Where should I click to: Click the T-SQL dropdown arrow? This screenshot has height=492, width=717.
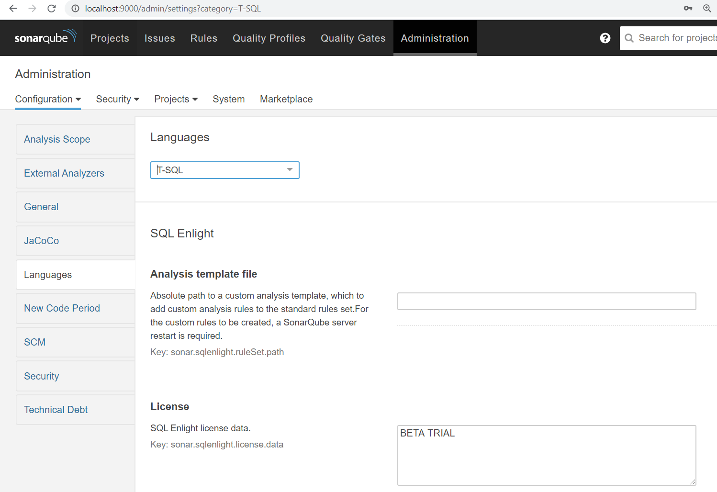tap(290, 170)
